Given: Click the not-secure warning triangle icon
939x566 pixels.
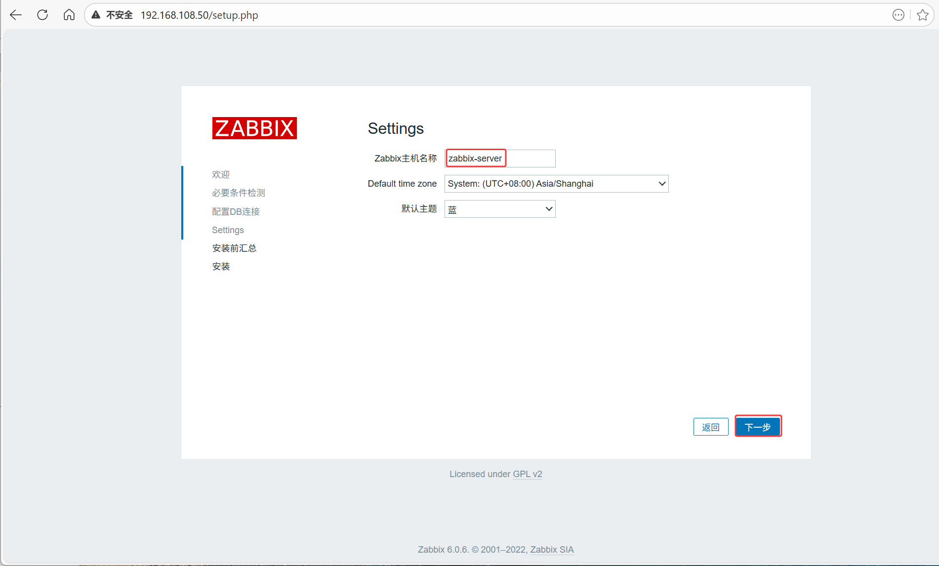Looking at the screenshot, I should [96, 15].
